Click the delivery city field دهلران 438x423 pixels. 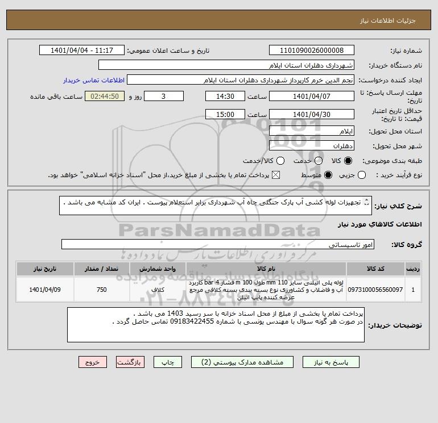click(x=312, y=145)
